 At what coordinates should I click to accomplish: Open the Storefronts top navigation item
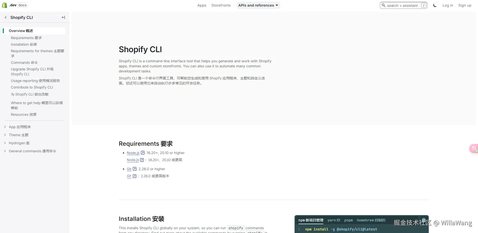tap(221, 5)
